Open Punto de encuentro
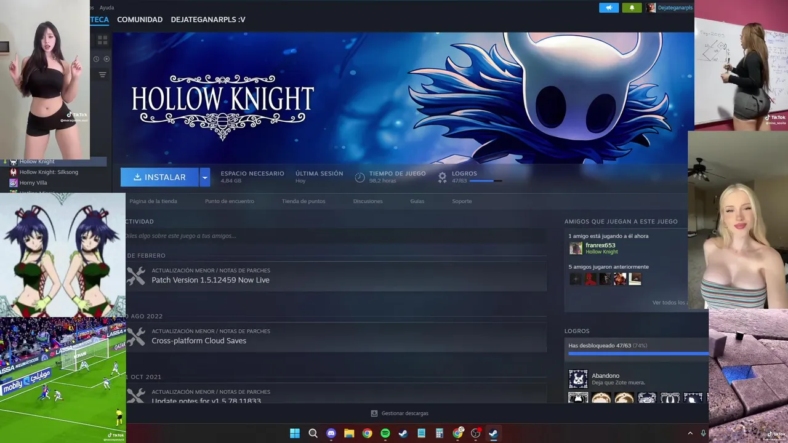Viewport: 788px width, 443px height. click(230, 201)
